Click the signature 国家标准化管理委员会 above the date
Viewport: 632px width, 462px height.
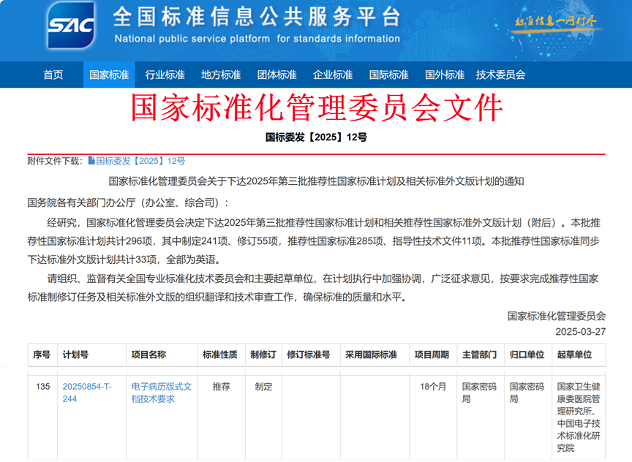[556, 317]
